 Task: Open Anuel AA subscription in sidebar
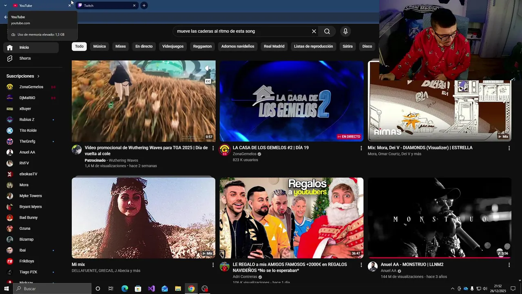[31, 152]
